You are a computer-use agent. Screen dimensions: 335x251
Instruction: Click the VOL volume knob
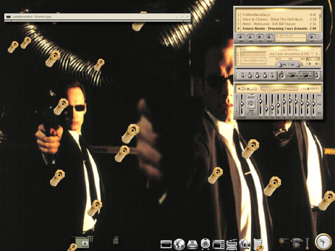coord(280,65)
